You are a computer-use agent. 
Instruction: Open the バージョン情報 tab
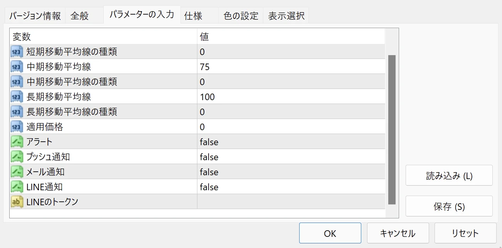point(35,16)
